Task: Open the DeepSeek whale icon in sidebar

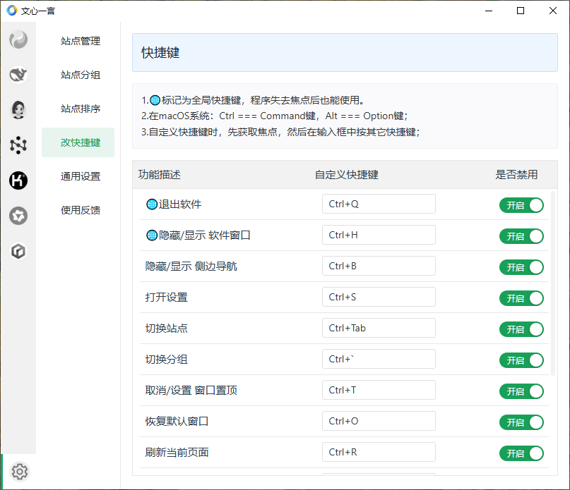Action: tap(18, 75)
